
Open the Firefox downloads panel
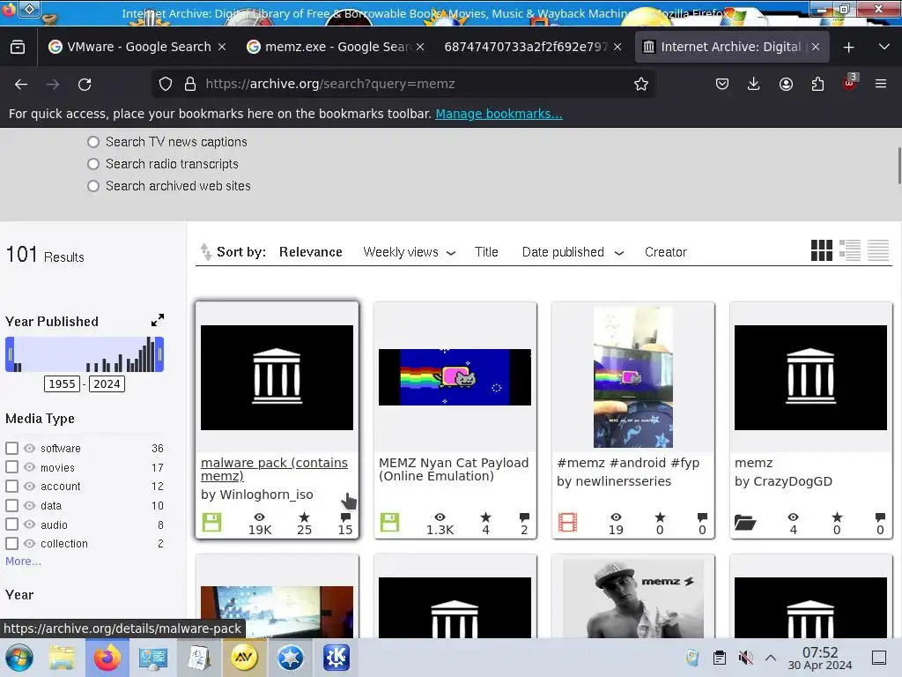tap(754, 84)
